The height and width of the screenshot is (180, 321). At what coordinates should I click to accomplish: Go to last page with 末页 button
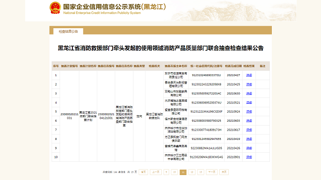(x=224, y=172)
